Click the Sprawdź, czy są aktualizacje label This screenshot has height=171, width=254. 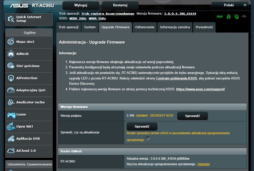80,132
